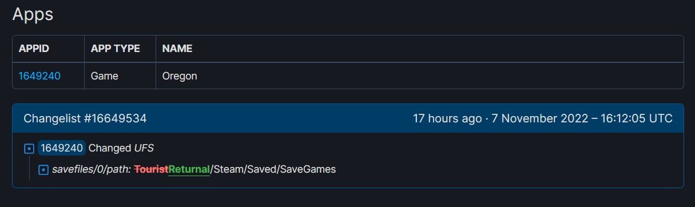Click the square icon beside savefiles/0/path
Viewport: 695px width, 207px height.
point(43,170)
